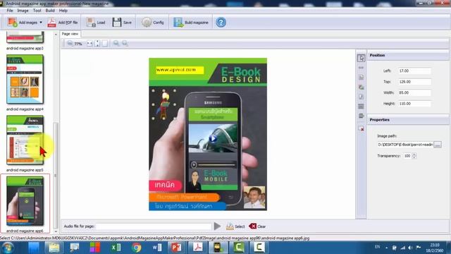Click the green image tool icon

pyautogui.click(x=362, y=87)
